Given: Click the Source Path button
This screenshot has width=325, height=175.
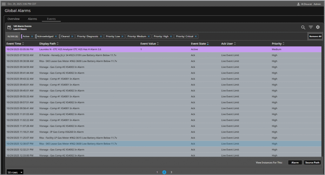Looking at the screenshot, I should click(x=312, y=163).
